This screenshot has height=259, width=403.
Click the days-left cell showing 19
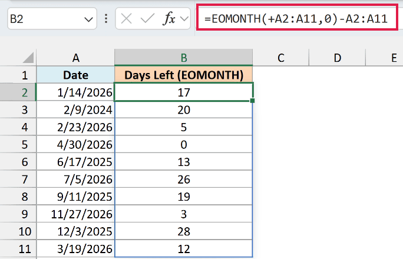coord(183,197)
